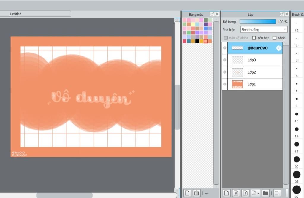Undock the Lớp panel
Viewport: 304px width, 198px height.
282,14
